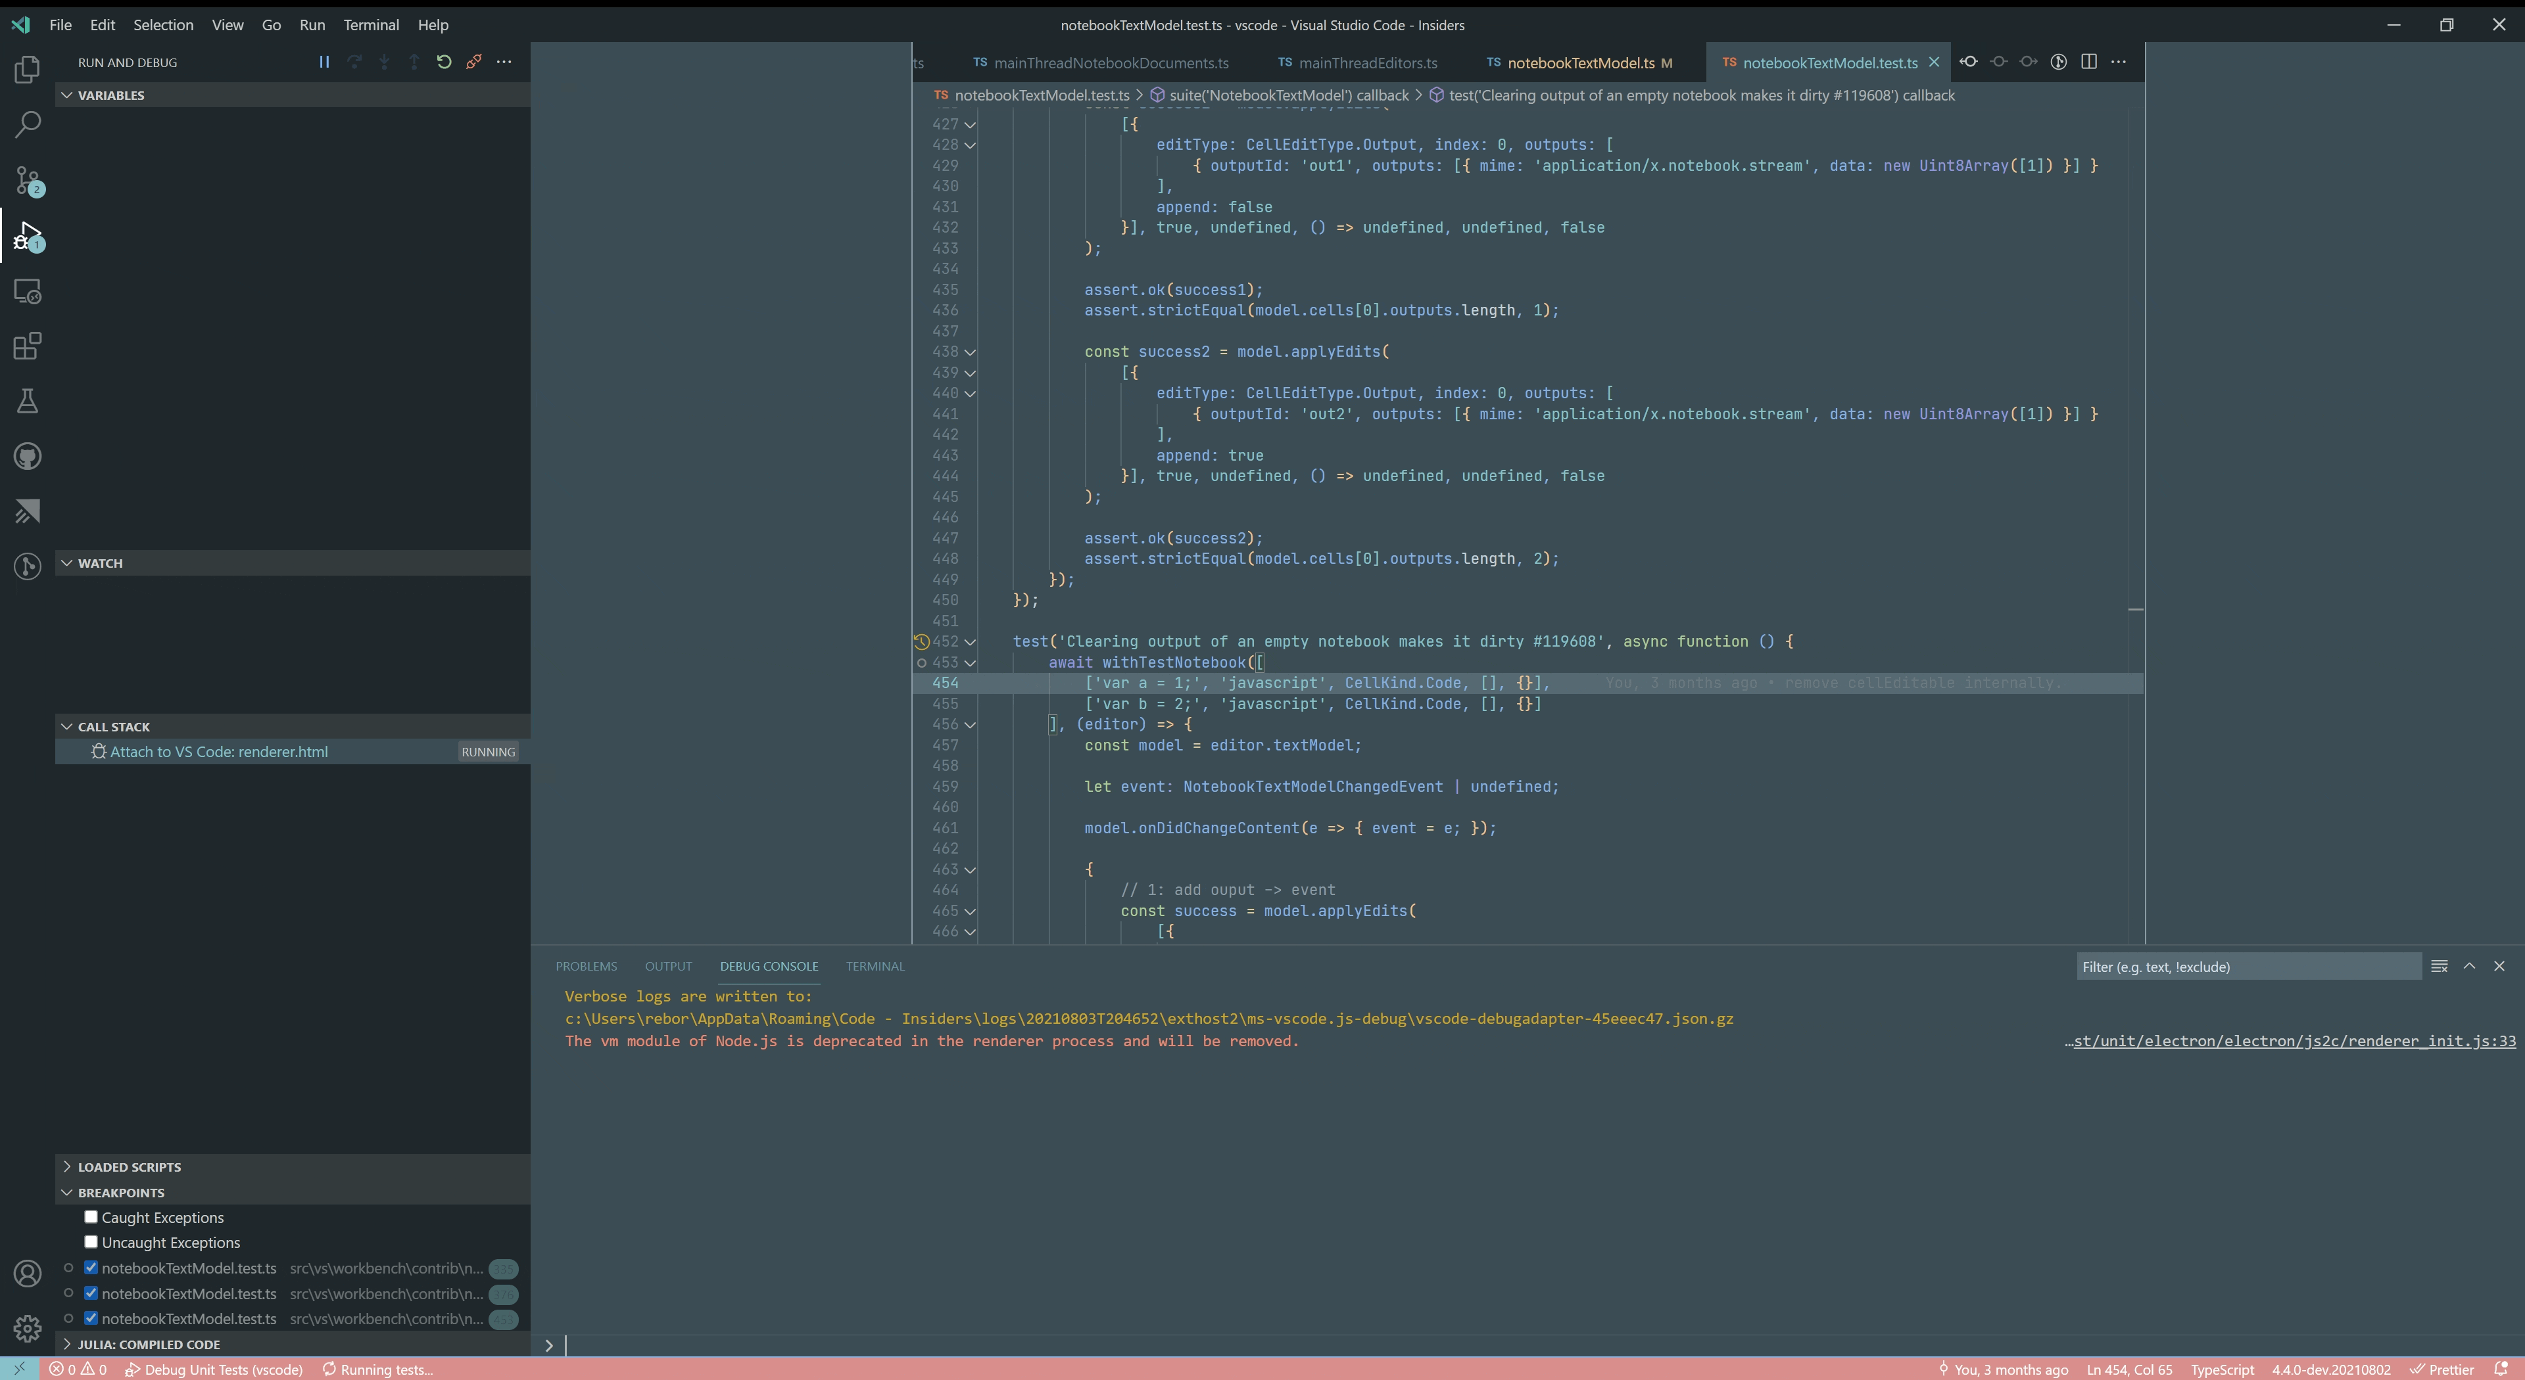Enable Uncaught Exceptions breakpoint

coord(91,1242)
